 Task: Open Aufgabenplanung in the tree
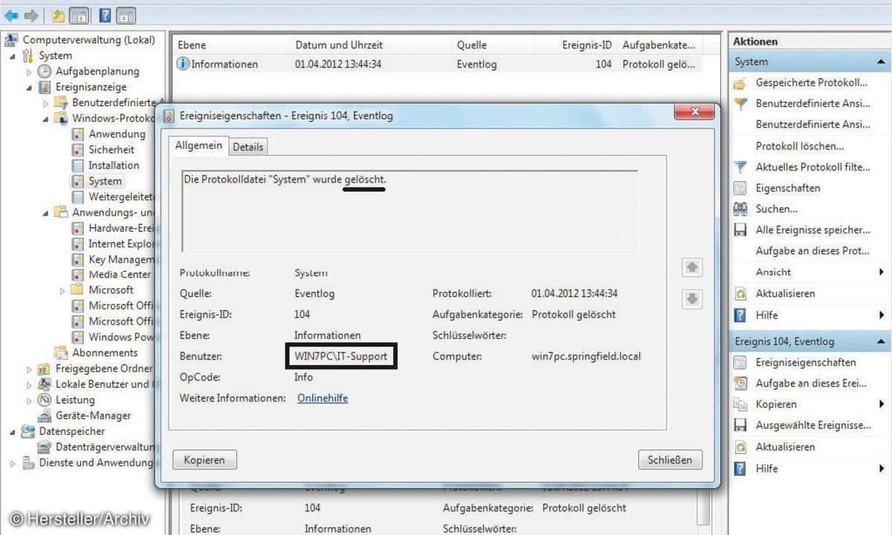pyautogui.click(x=97, y=71)
